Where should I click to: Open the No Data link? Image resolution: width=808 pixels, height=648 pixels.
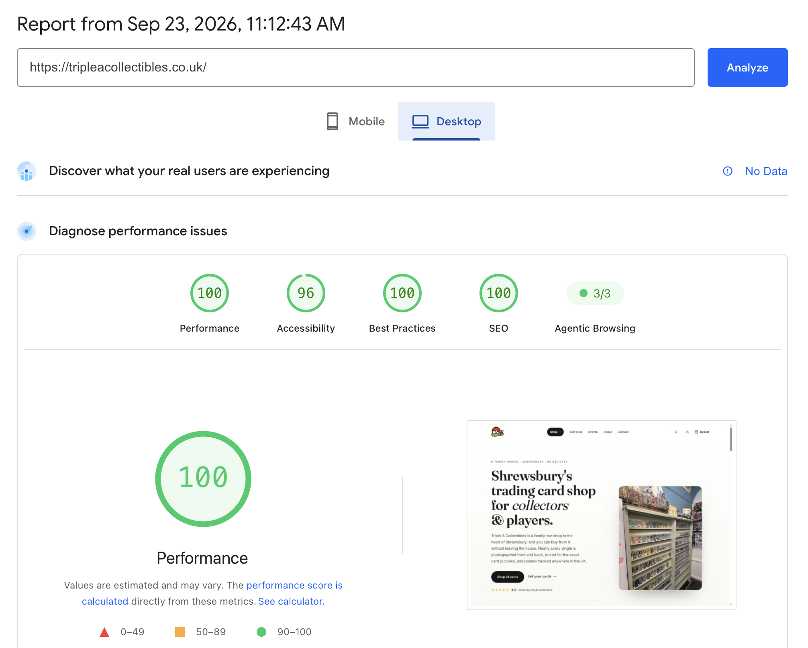[766, 171]
